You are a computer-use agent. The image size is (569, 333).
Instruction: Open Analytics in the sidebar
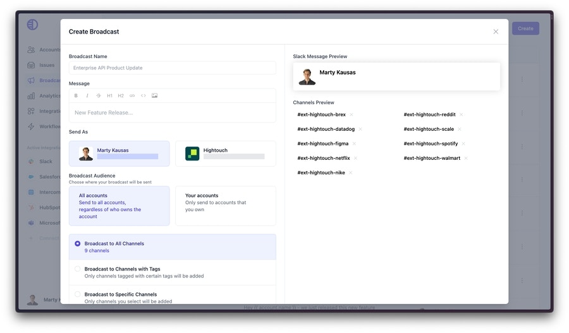tap(44, 96)
